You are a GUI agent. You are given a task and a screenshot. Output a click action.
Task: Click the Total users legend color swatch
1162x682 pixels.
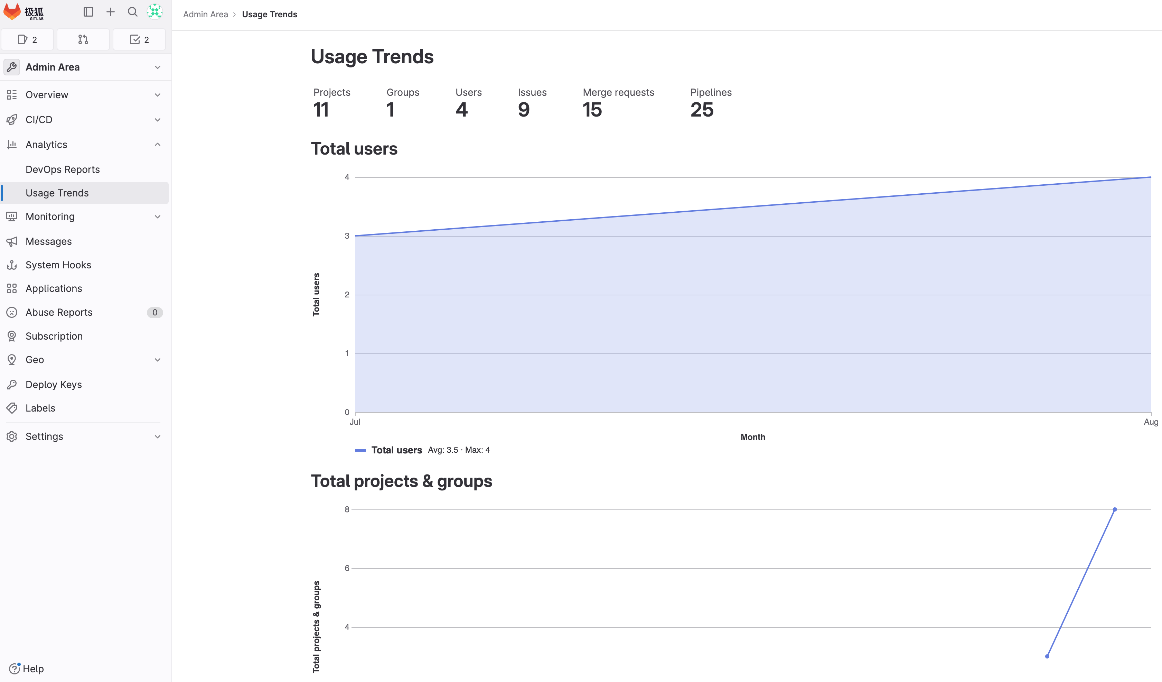pyautogui.click(x=360, y=450)
